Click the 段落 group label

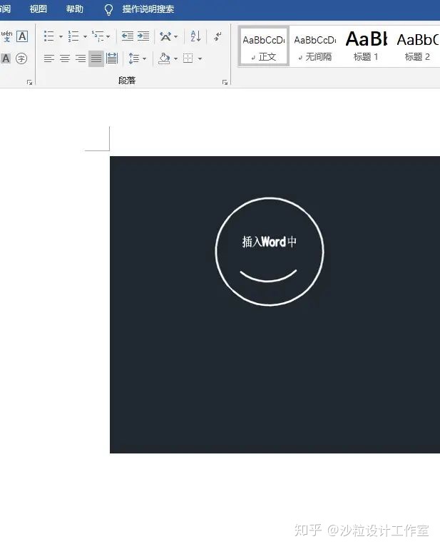click(x=127, y=81)
